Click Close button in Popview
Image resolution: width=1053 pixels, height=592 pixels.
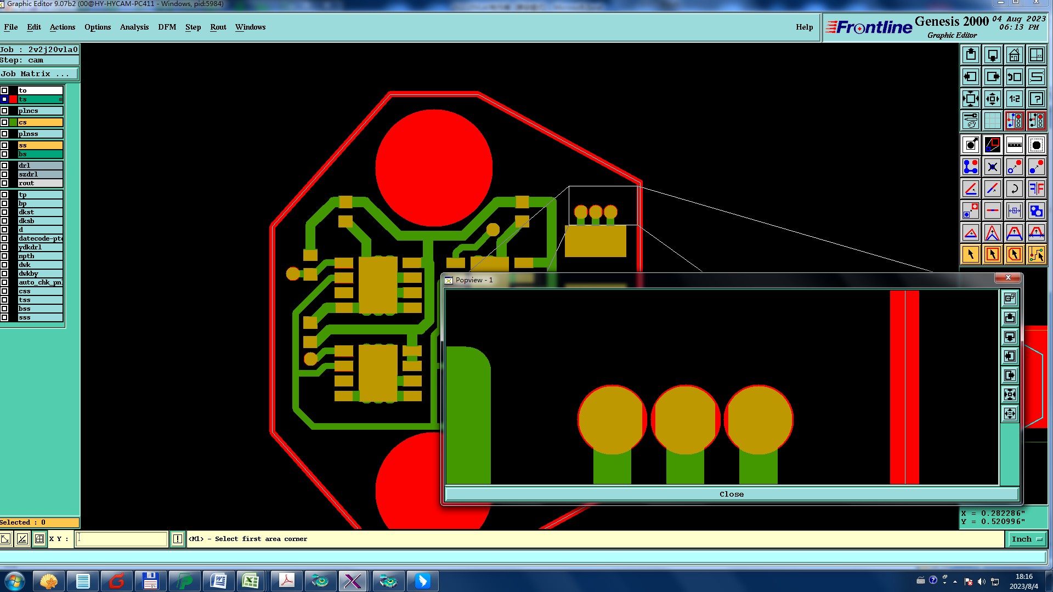731,494
